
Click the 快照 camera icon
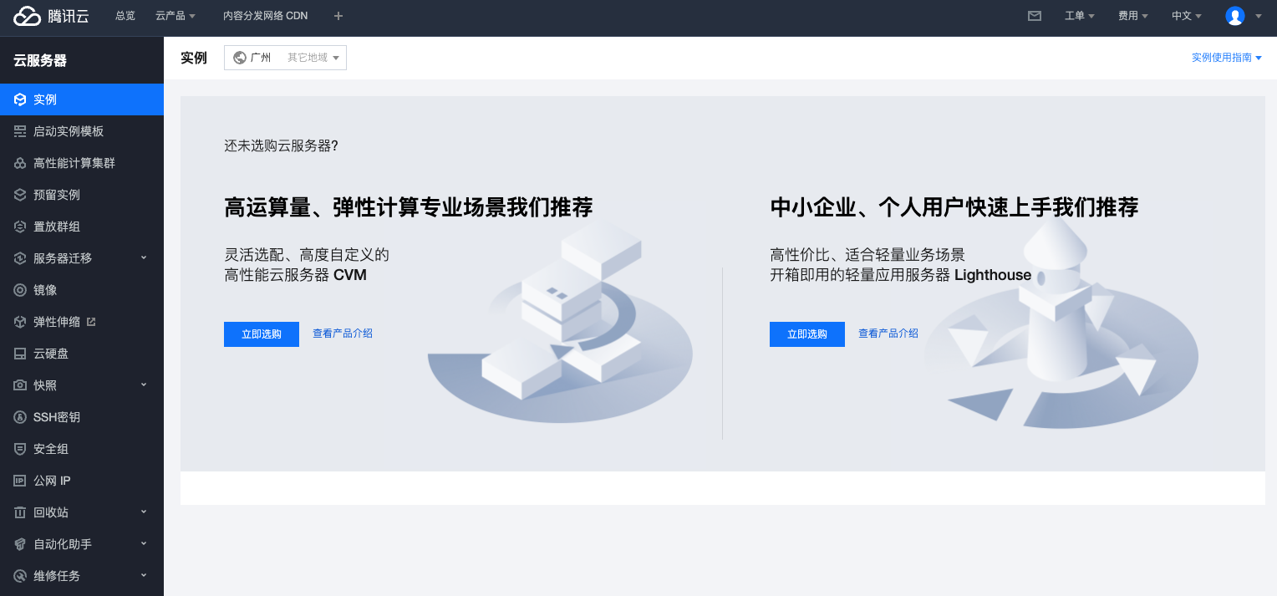(20, 385)
